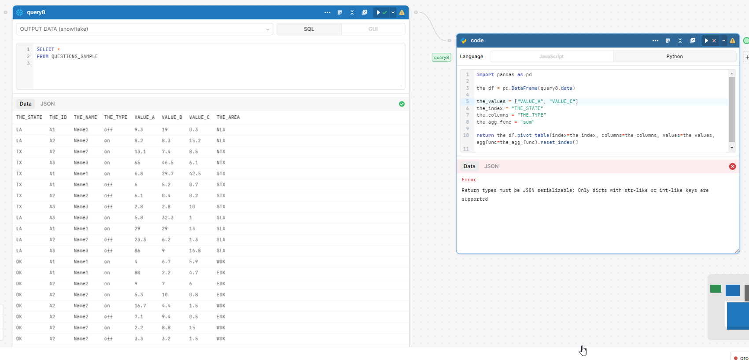This screenshot has width=749, height=360.
Task: Click the scroll-down arrow of the code editor
Action: click(x=732, y=147)
